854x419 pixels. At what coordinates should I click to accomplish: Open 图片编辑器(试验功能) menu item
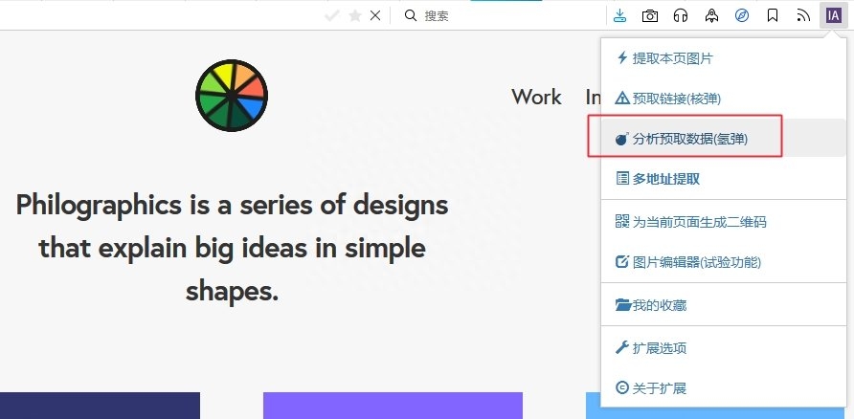click(x=723, y=262)
